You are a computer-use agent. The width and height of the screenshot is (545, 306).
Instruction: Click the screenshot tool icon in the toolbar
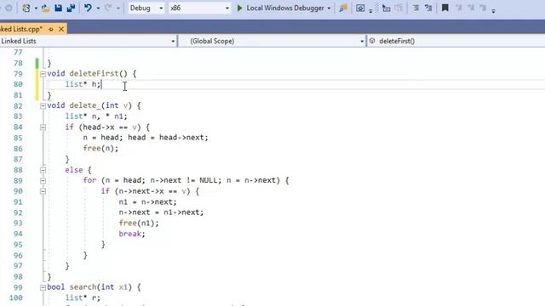360,8
